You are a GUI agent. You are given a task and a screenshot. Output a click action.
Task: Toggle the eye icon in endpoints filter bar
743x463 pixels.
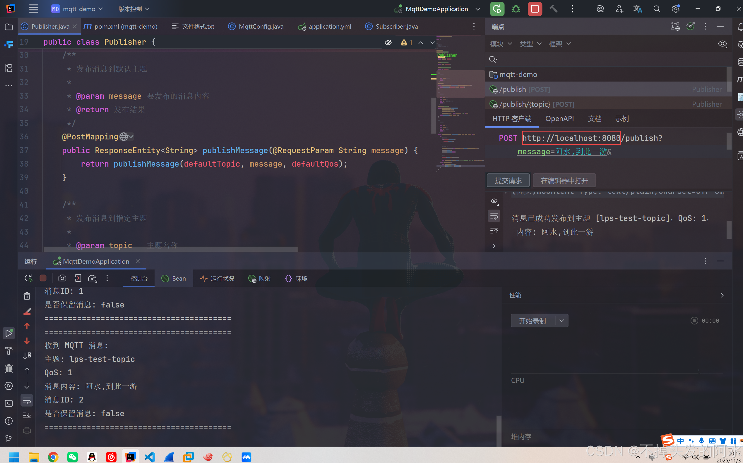point(722,44)
